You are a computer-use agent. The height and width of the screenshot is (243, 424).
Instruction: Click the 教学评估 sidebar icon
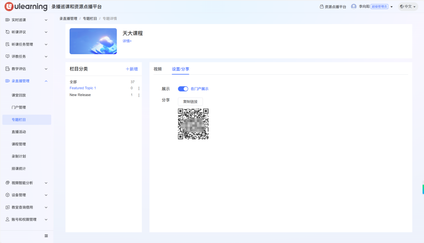tap(7, 69)
